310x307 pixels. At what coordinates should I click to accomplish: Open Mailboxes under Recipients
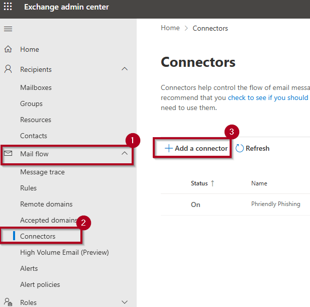(x=36, y=87)
